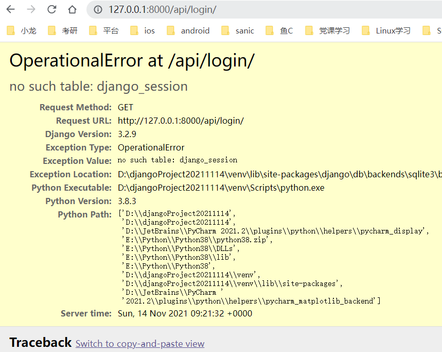Open the browser home page icon
442x352 pixels.
[72, 9]
